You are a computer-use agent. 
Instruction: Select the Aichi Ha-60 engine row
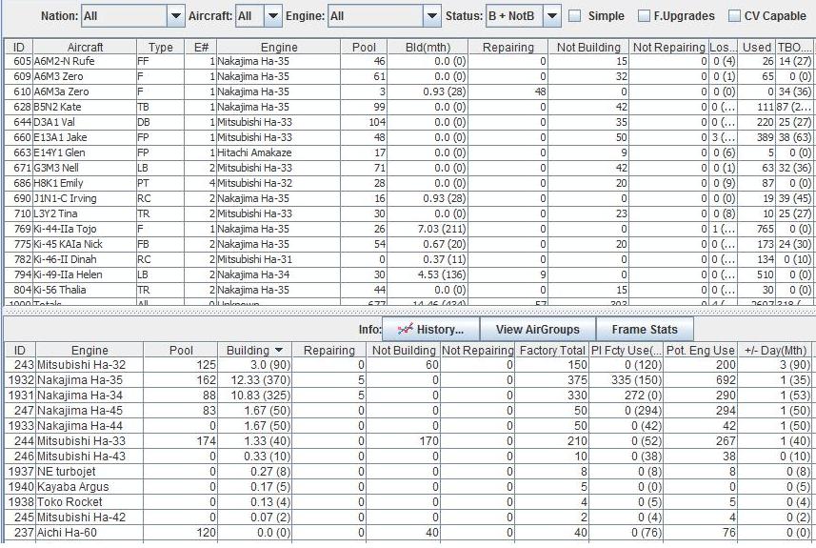coord(408,533)
